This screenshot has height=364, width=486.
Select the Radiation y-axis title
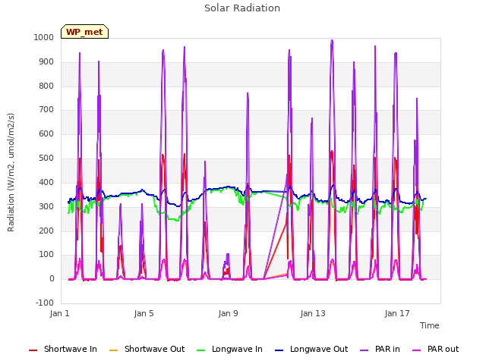[x=11, y=172]
